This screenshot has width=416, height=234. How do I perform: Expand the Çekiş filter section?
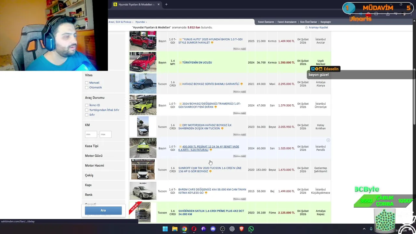coord(89,175)
